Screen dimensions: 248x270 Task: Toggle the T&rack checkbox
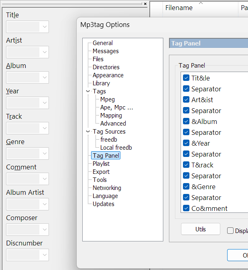point(186,165)
